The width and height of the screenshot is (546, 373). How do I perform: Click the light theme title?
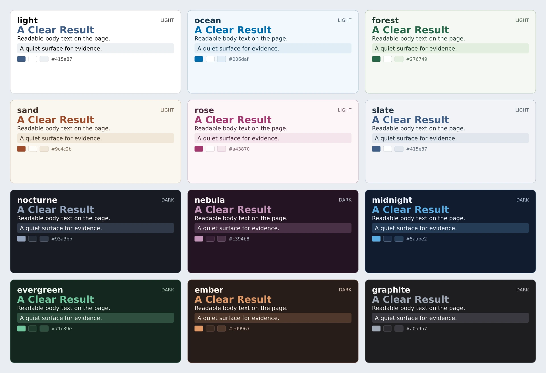point(27,20)
